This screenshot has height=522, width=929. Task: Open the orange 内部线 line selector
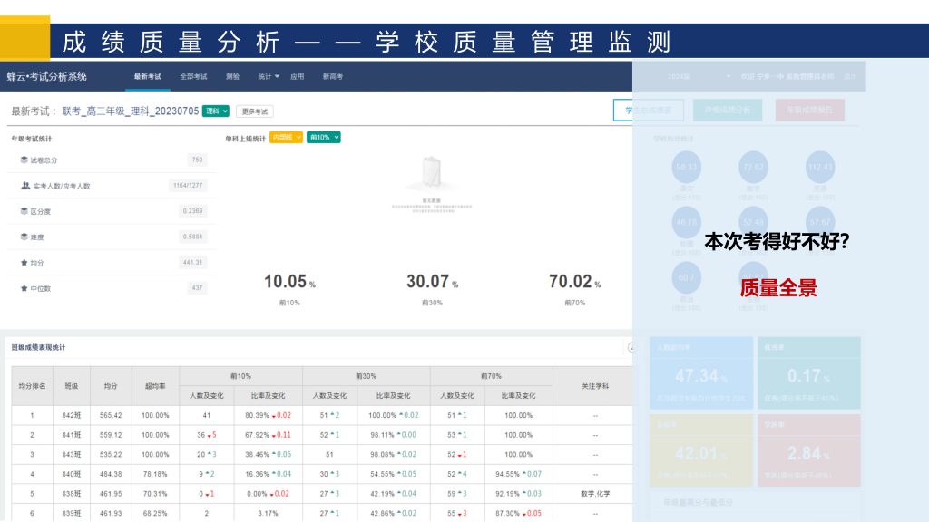(x=286, y=138)
